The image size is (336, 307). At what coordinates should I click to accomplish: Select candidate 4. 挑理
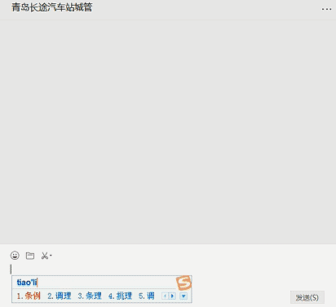[120, 296]
